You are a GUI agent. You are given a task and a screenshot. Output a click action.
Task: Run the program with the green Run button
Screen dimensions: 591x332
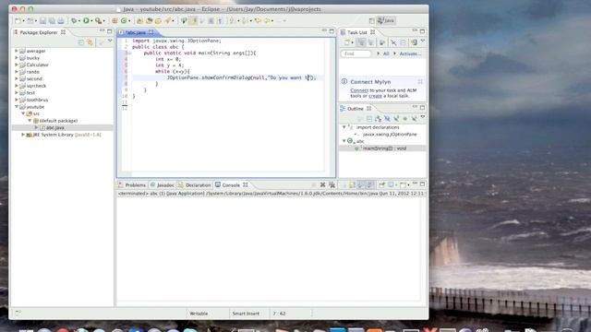pyautogui.click(x=86, y=20)
